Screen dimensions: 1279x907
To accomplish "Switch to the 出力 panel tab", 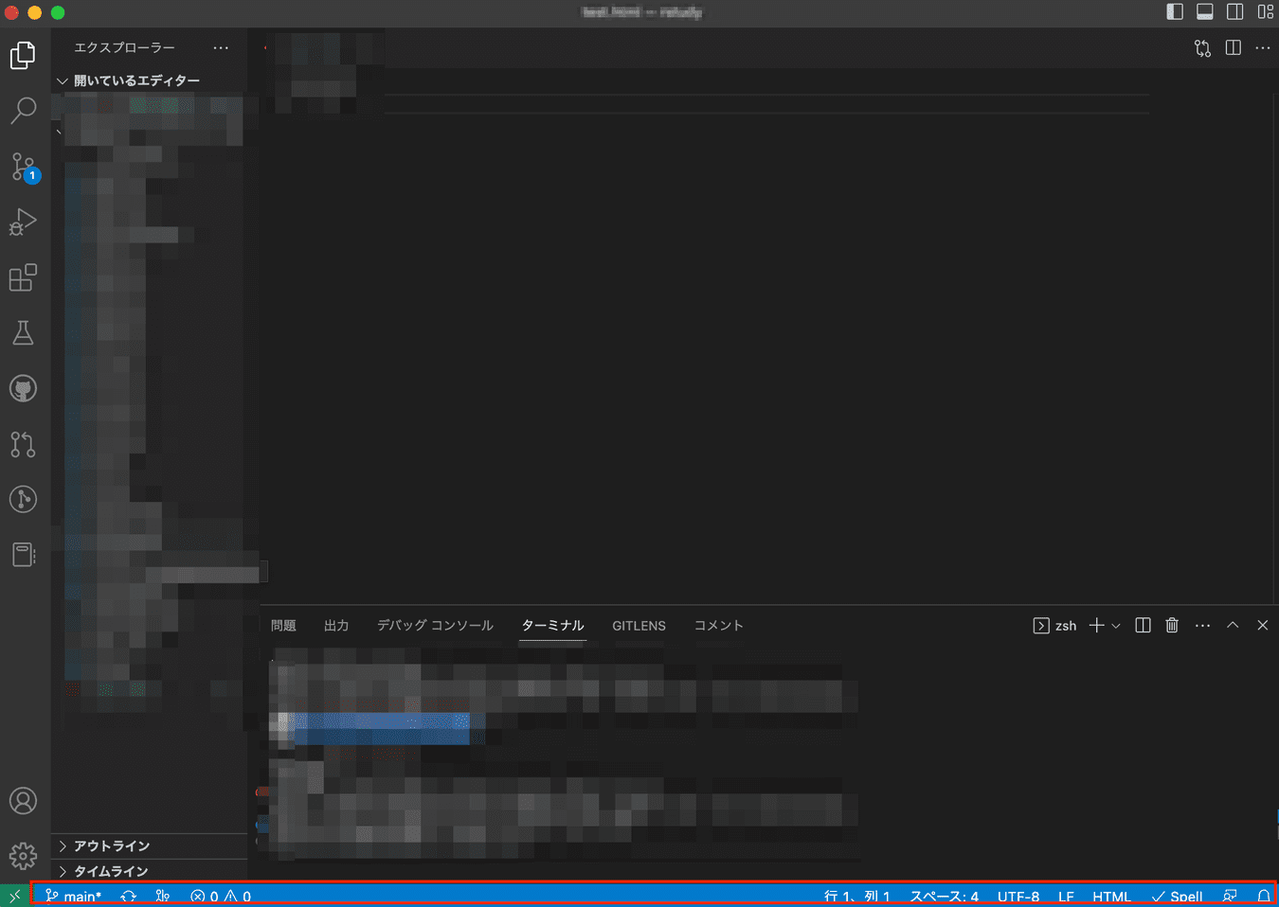I will pos(336,625).
